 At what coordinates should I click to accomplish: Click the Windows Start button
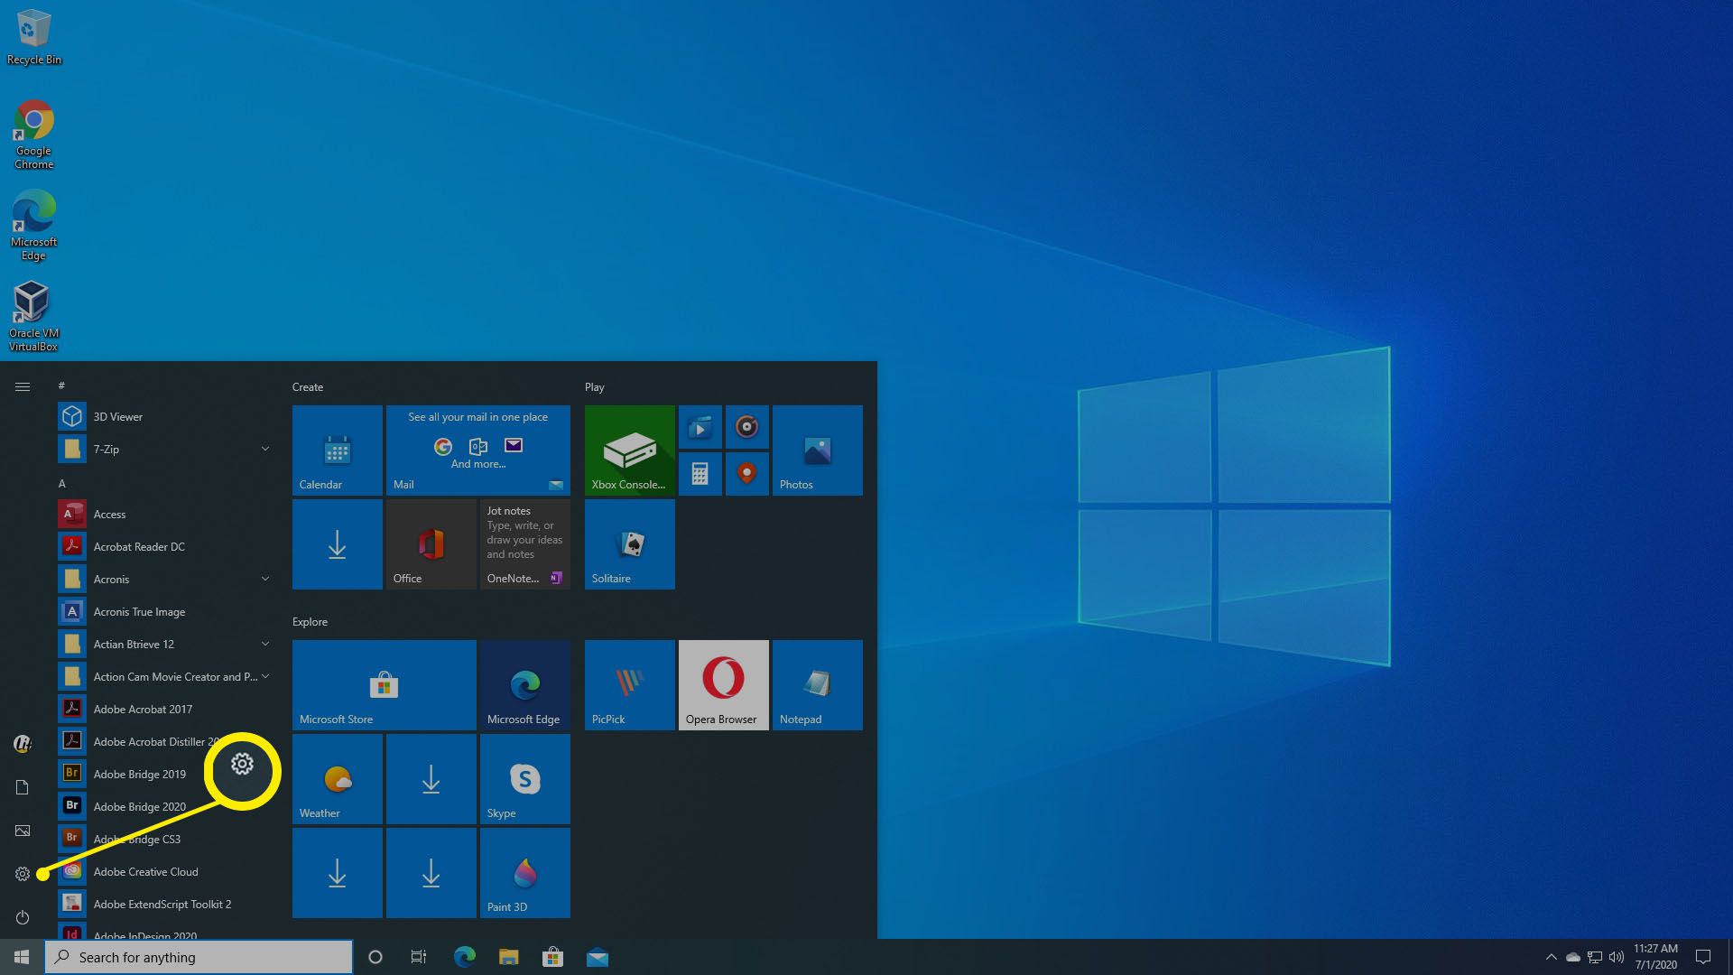tap(22, 957)
